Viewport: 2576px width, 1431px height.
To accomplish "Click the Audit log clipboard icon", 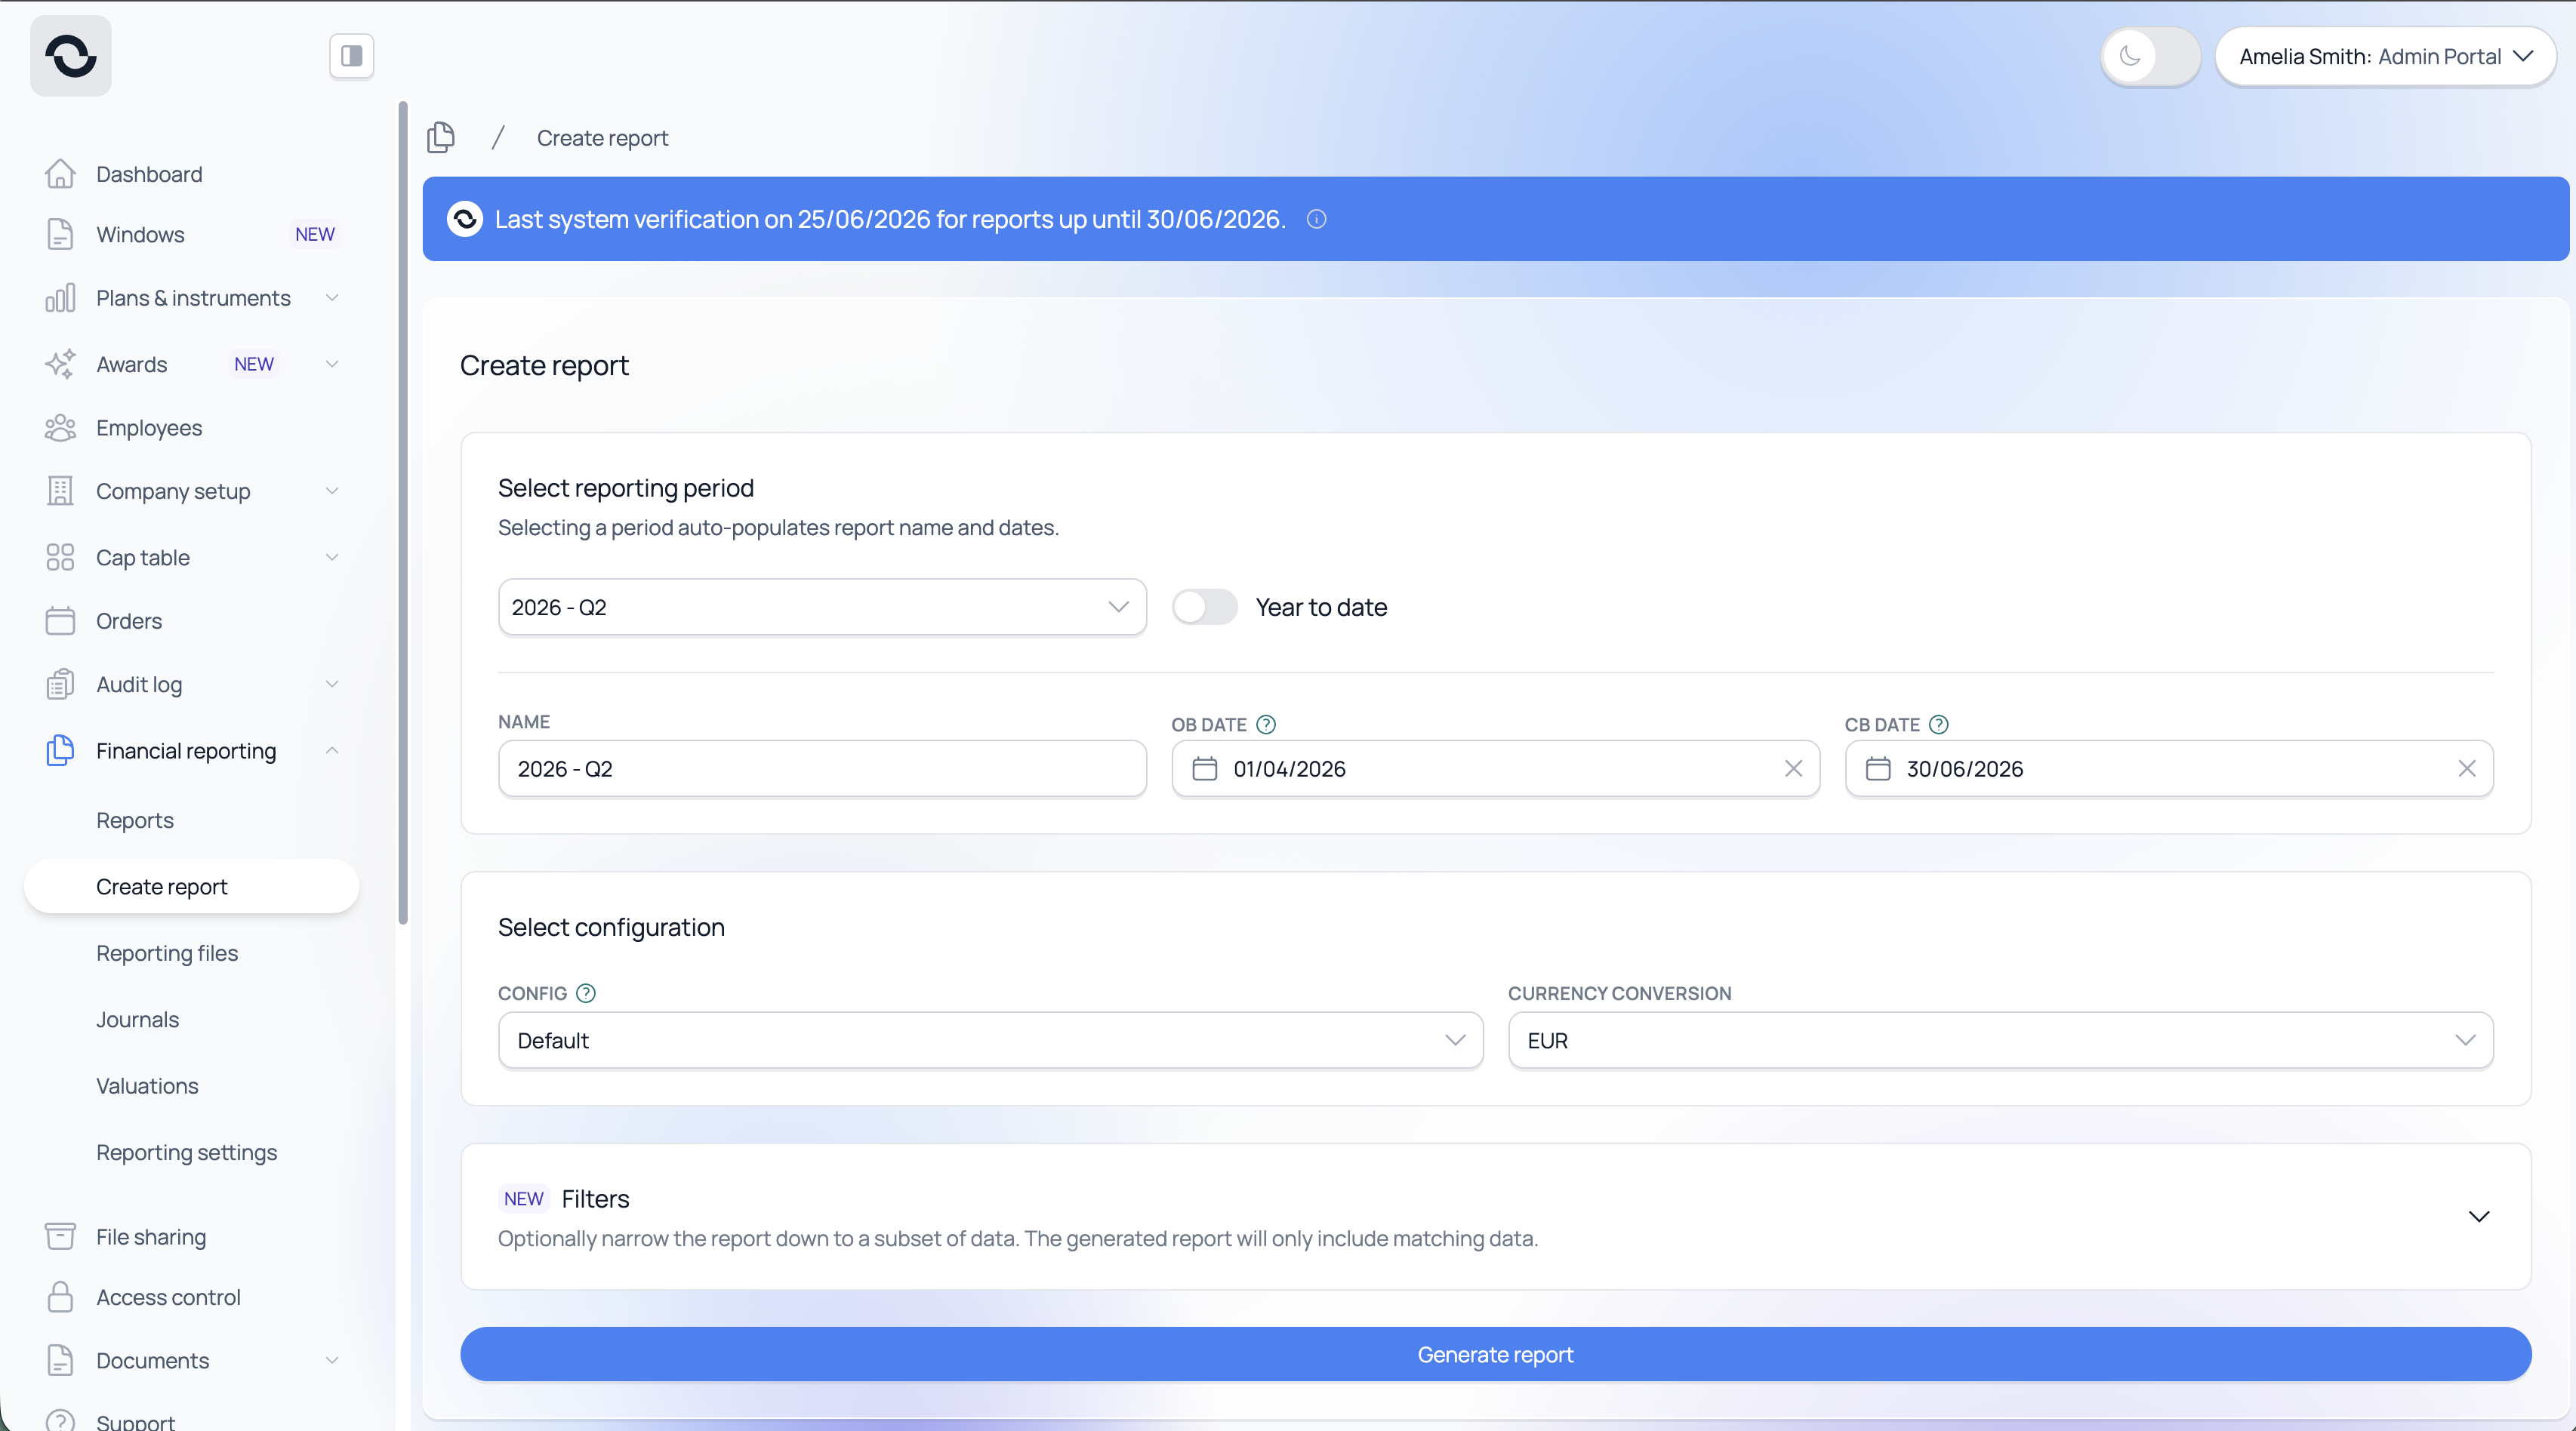I will [60, 684].
